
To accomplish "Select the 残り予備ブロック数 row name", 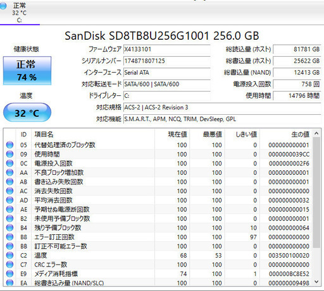I will point(58,228).
